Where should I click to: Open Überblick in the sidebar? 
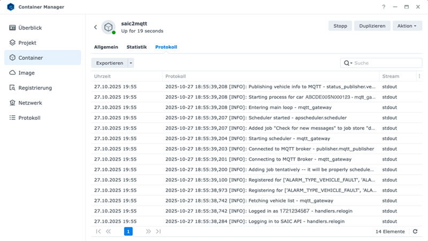point(30,27)
